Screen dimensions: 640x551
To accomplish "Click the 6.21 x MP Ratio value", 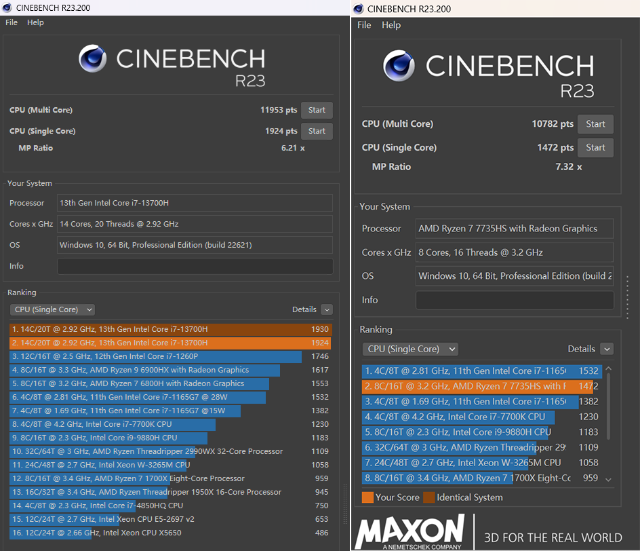I will tap(293, 148).
